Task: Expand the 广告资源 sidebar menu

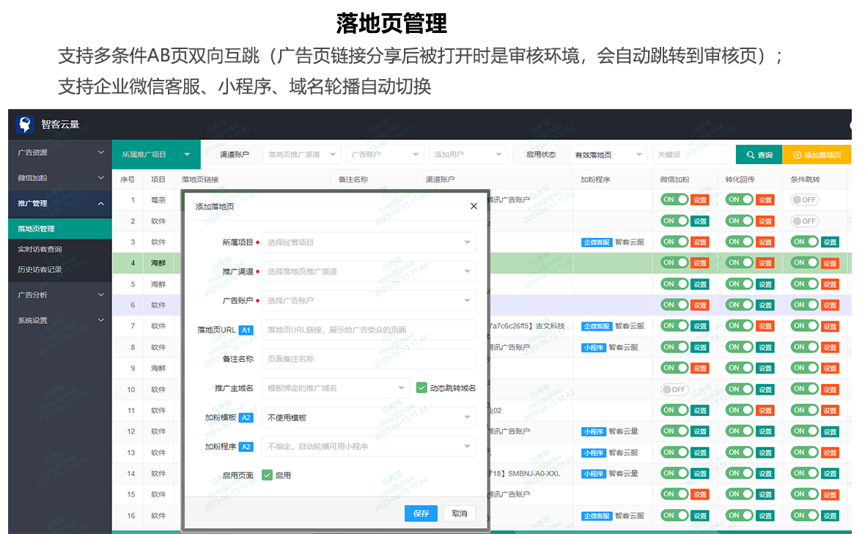Action: [60, 152]
